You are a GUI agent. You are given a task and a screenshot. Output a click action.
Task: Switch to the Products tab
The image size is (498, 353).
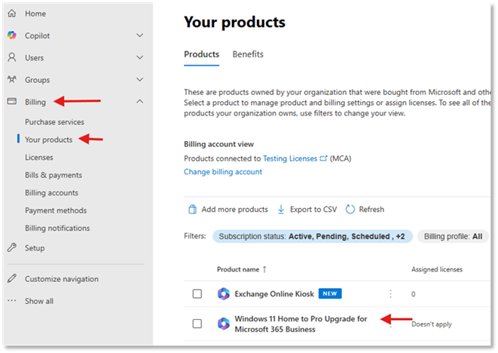201,54
